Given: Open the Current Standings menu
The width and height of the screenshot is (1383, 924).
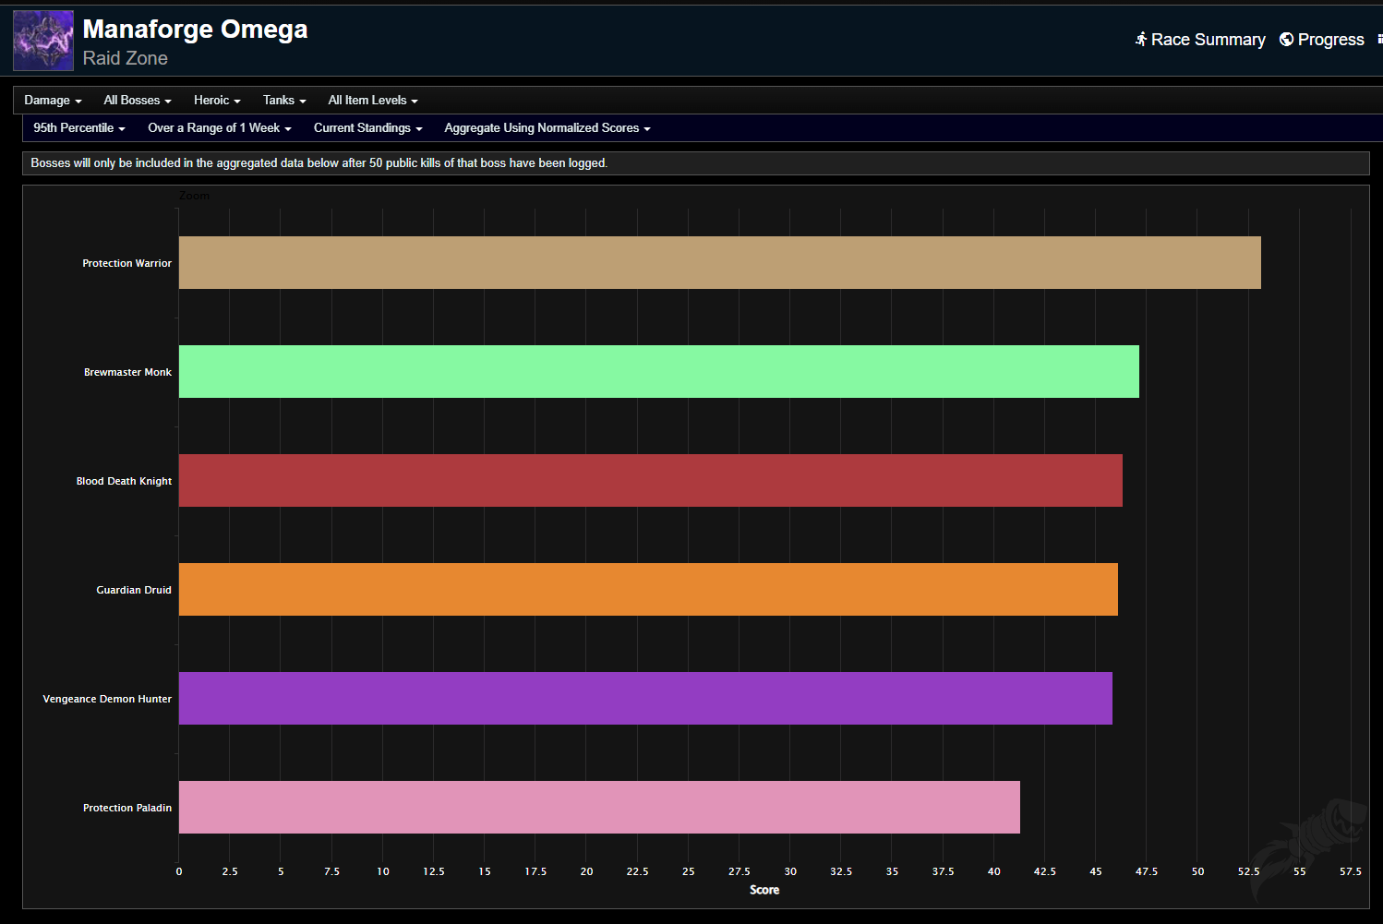Looking at the screenshot, I should click(367, 128).
